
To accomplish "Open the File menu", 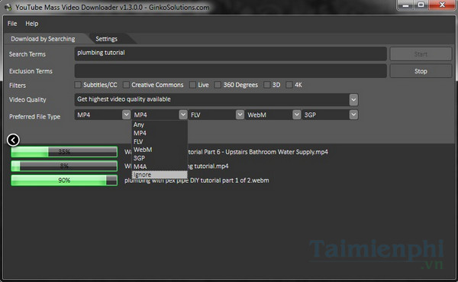I will click(12, 24).
